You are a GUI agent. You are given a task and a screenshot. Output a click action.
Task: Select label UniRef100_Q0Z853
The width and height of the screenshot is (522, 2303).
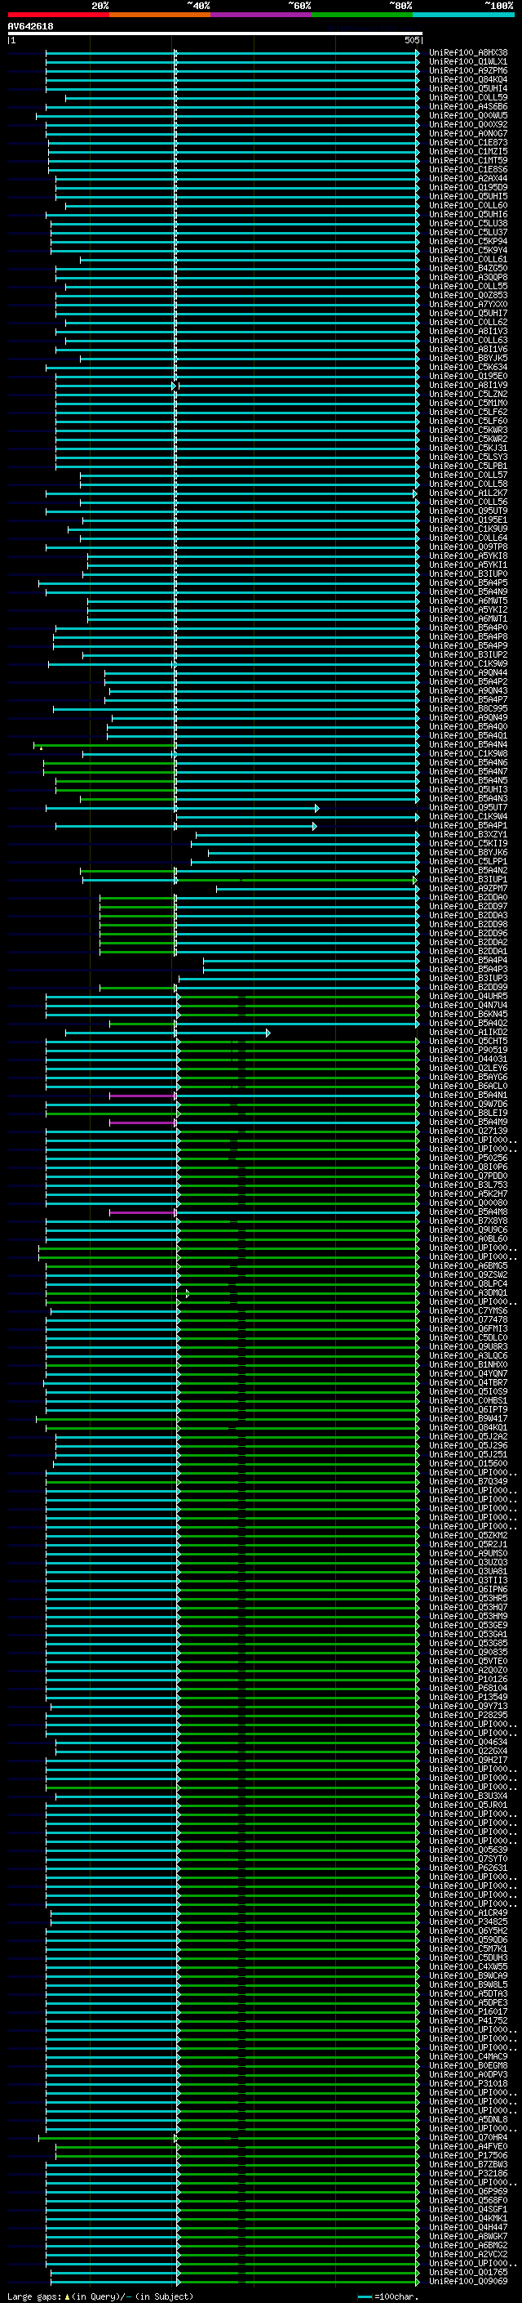point(468,295)
